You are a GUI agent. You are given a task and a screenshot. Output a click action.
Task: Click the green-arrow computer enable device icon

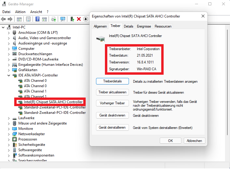(72, 19)
